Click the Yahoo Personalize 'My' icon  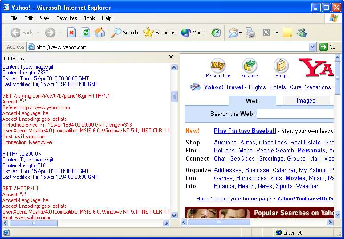point(217,66)
